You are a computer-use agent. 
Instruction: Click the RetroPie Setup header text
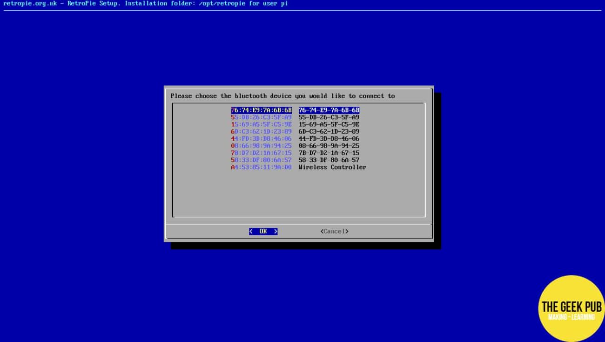[x=145, y=4]
